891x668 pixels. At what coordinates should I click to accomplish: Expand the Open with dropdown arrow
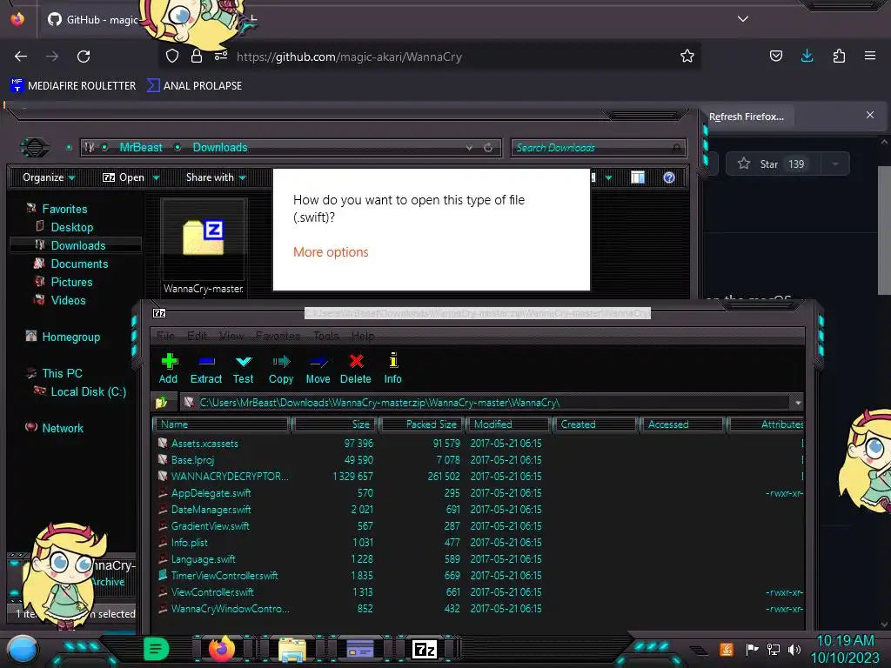pos(157,177)
